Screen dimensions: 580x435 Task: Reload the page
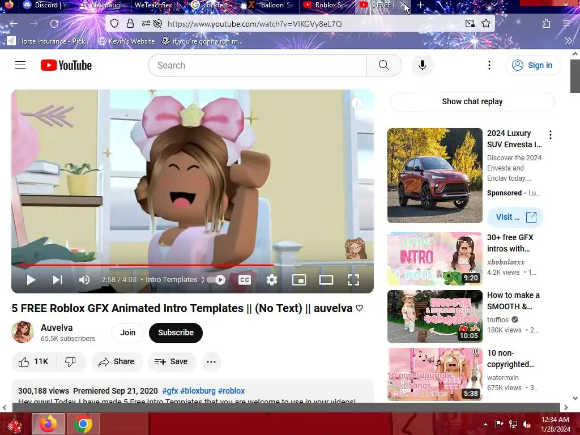[x=54, y=24]
